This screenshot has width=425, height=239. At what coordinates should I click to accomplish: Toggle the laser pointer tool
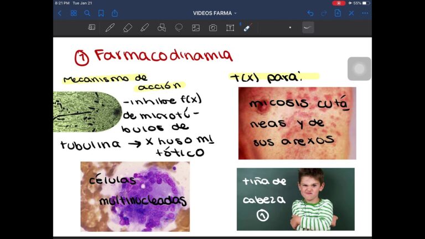point(247,28)
